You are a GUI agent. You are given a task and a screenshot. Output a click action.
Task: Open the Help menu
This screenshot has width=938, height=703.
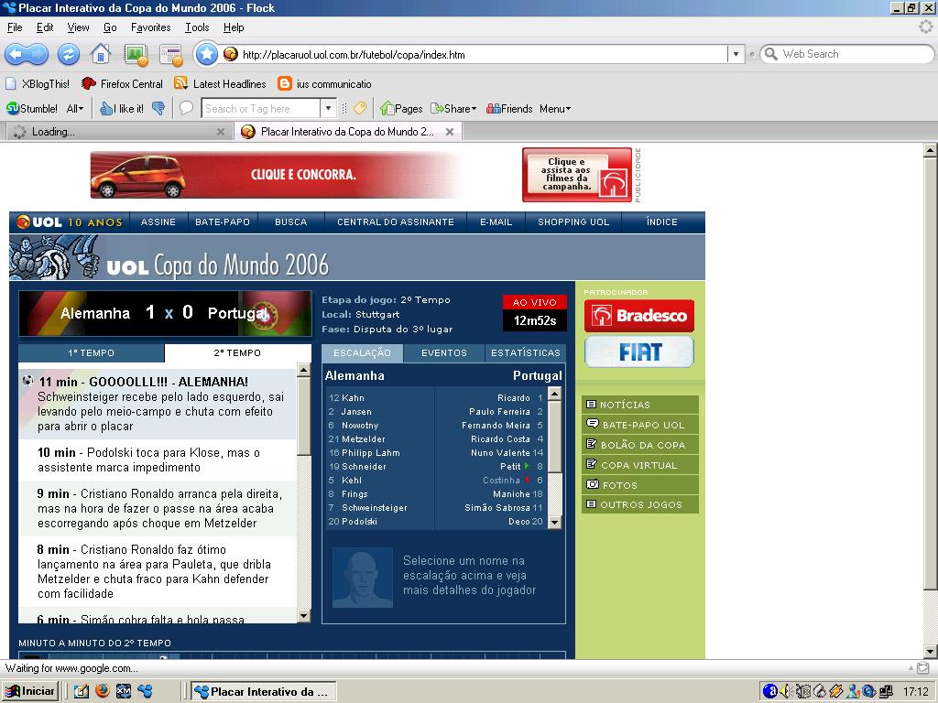[234, 27]
